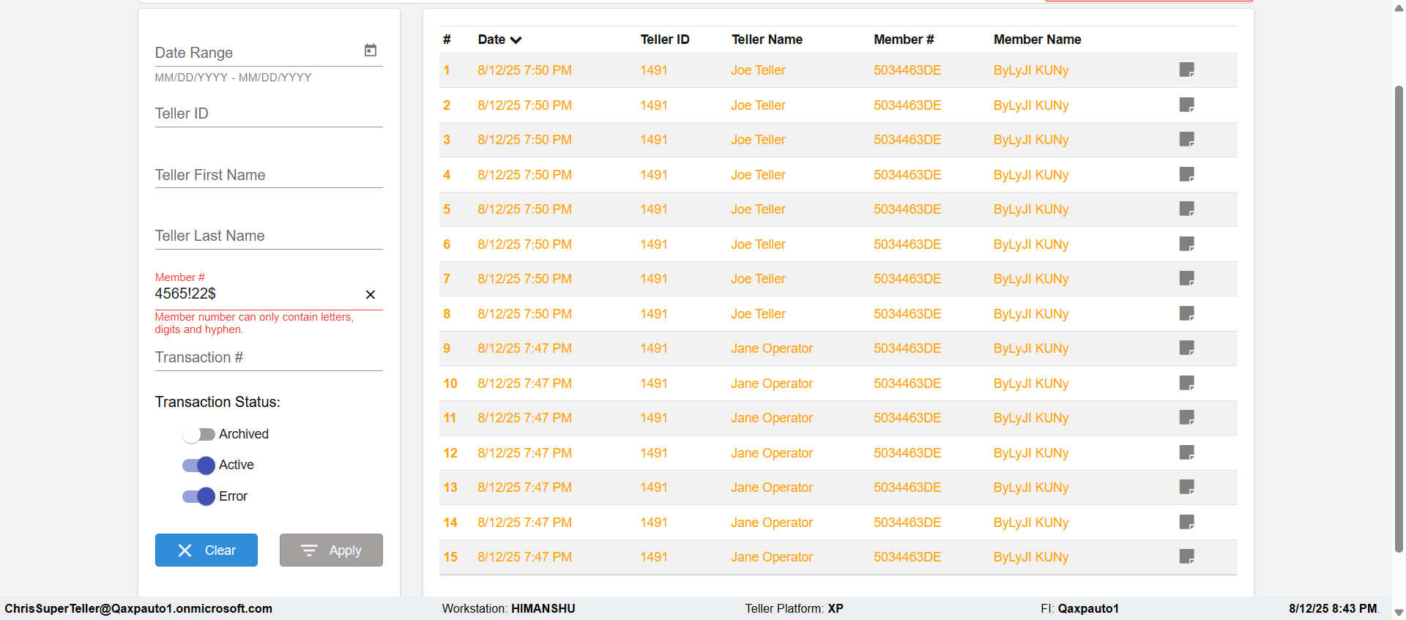Sort by the Teller Name column header
1406x620 pixels.
coord(767,40)
